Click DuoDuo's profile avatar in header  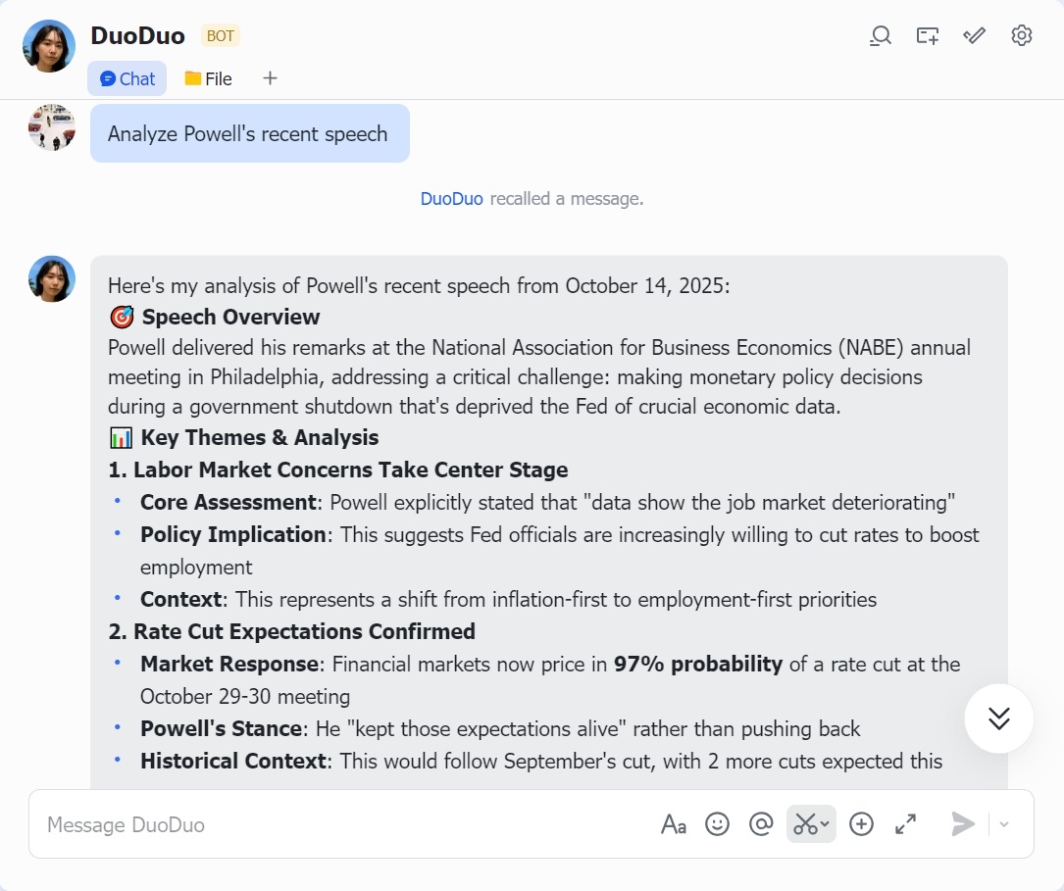coord(49,46)
